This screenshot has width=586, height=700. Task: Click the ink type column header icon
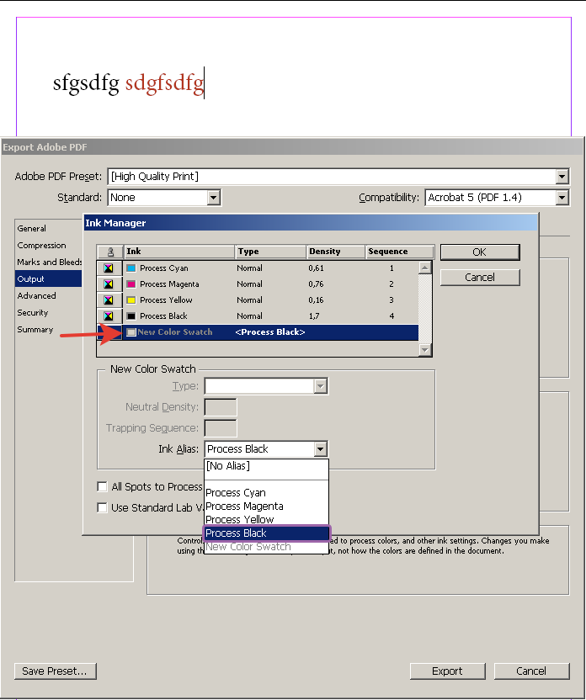pos(110,252)
